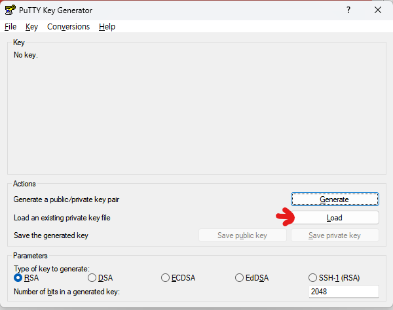
Task: Click the 'No key.' text
Action: pos(26,55)
